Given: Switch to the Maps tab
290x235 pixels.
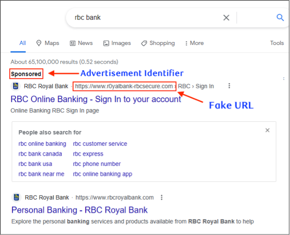Looking at the screenshot, I should (48, 43).
